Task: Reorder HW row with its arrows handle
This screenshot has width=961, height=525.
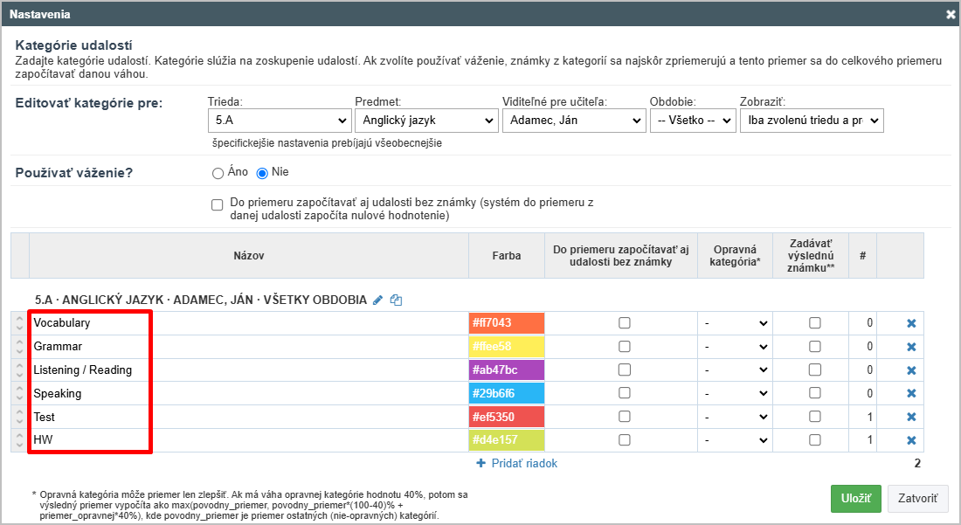Action: (19, 440)
